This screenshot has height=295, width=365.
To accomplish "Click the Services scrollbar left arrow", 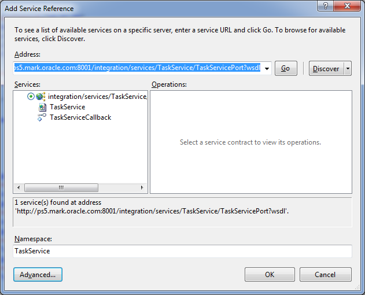I will pyautogui.click(x=17, y=188).
